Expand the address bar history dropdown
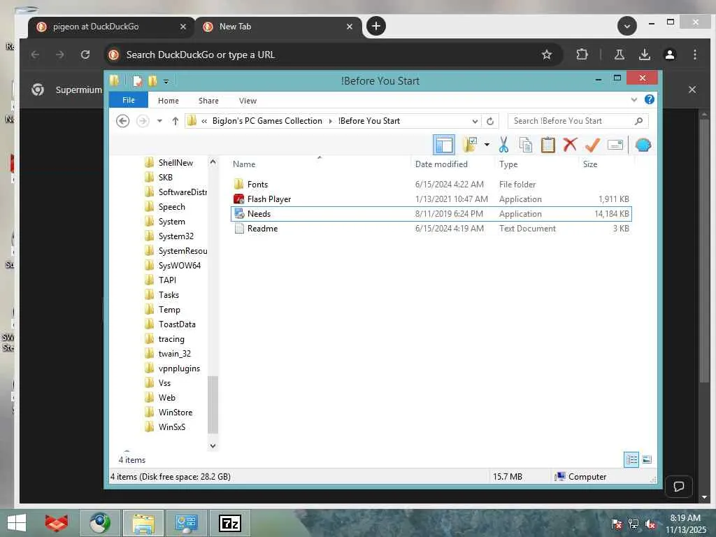The width and height of the screenshot is (716, 537). pyautogui.click(x=475, y=121)
